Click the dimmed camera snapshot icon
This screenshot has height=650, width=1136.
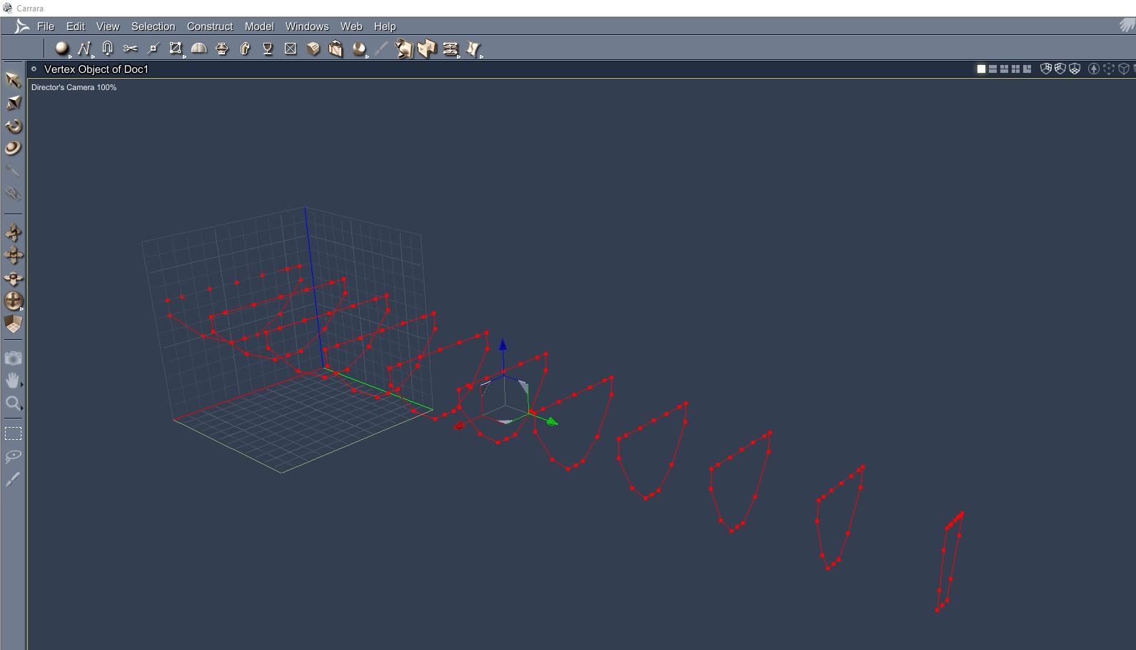(x=13, y=358)
